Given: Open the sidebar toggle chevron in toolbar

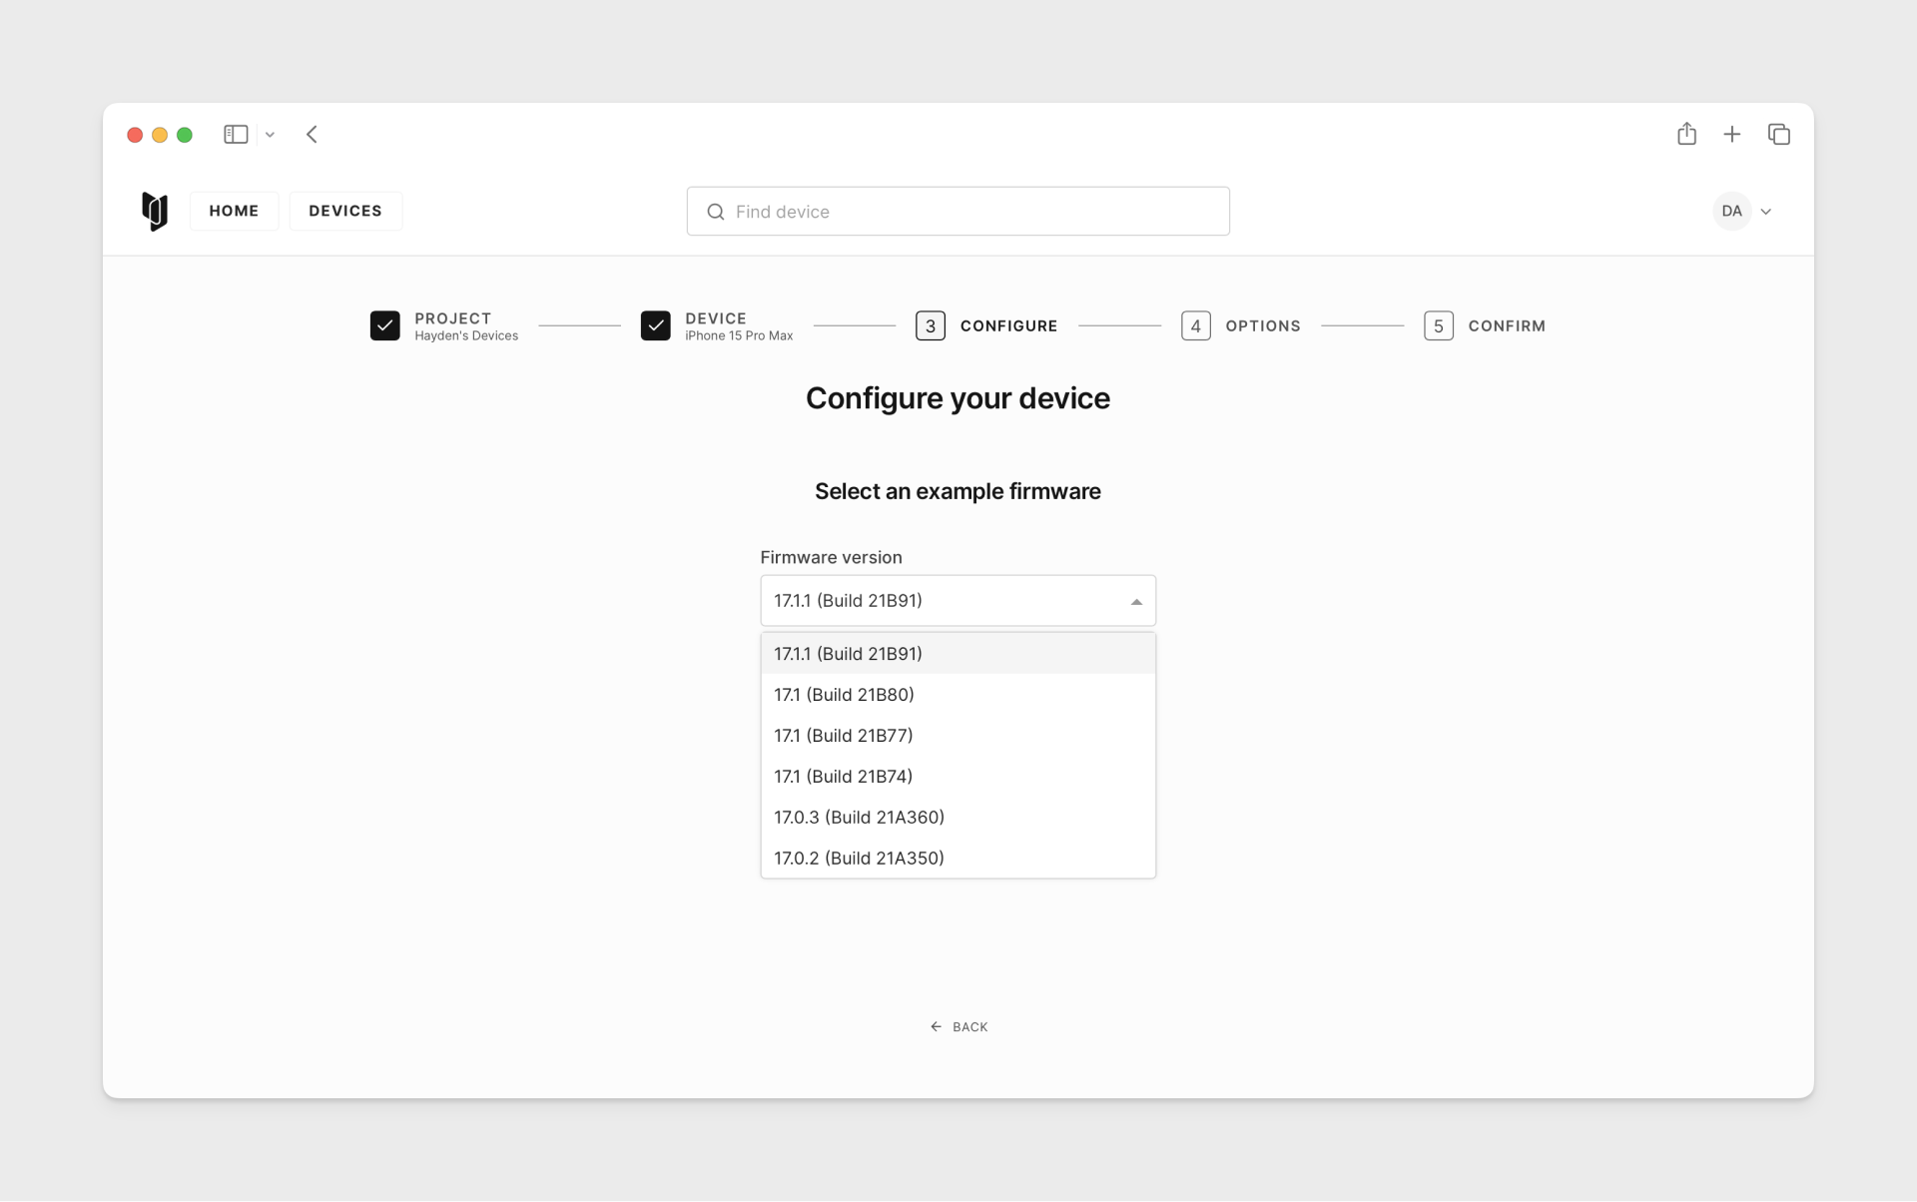Looking at the screenshot, I should point(269,134).
